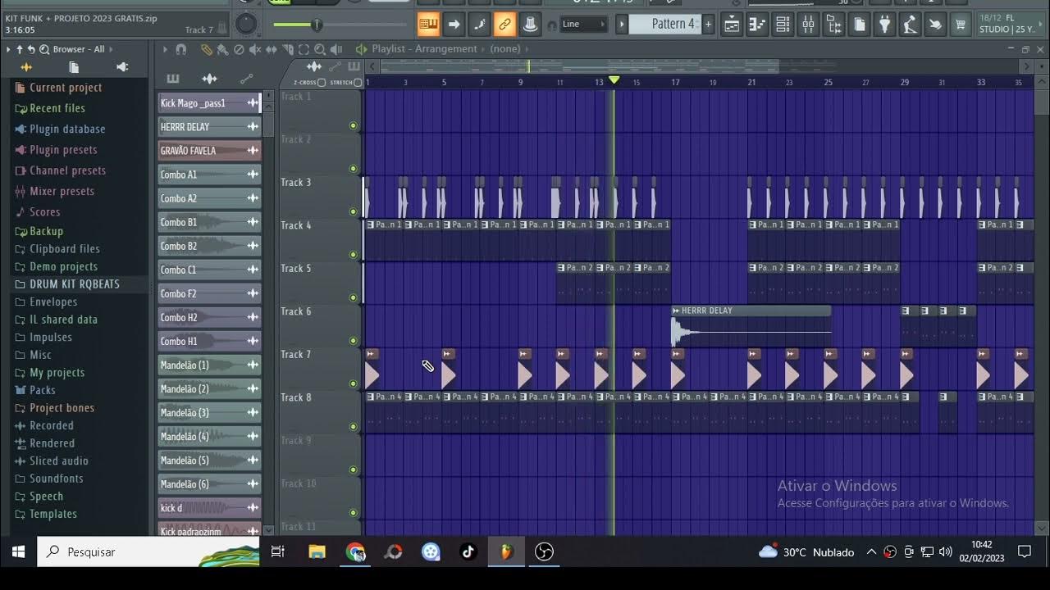Click the browser refresh curved arrow icon
Viewport: 1050px width, 590px height.
tap(32, 50)
